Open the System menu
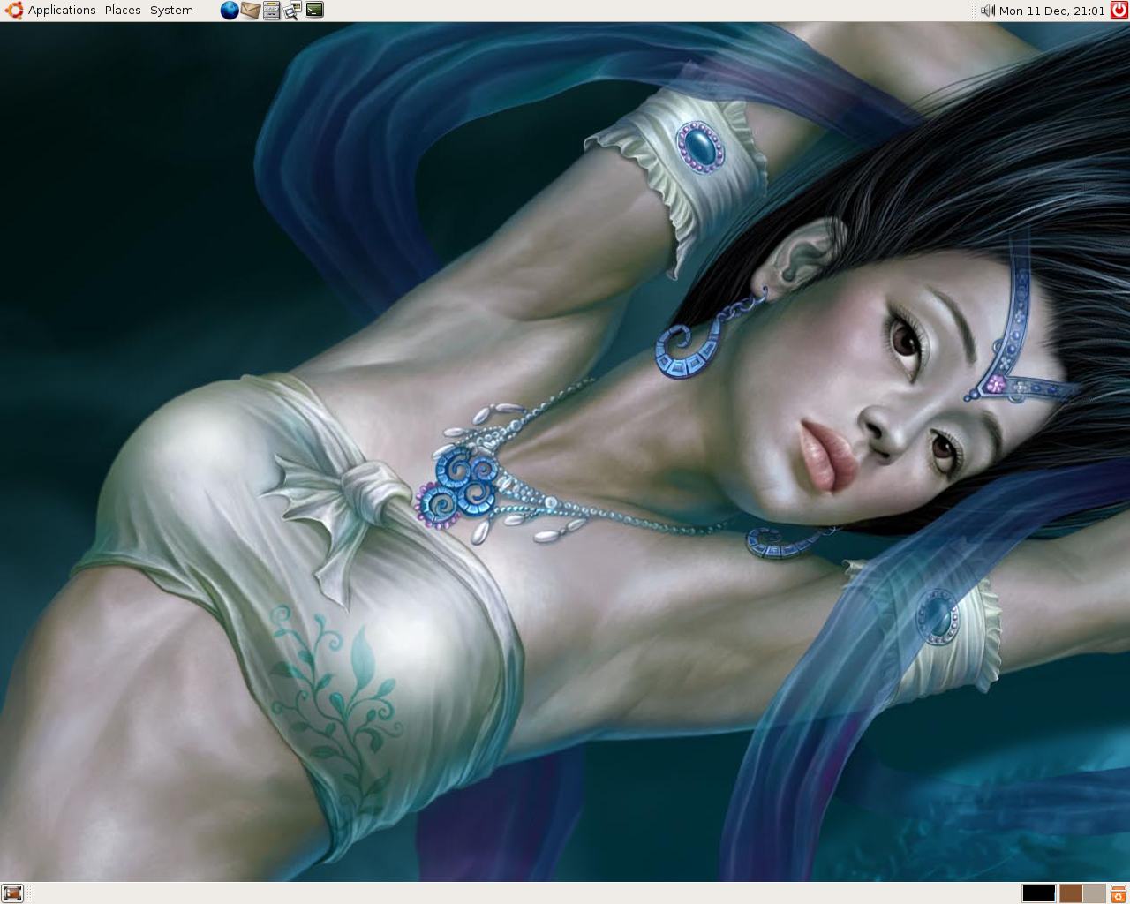1130x904 pixels. coord(171,11)
